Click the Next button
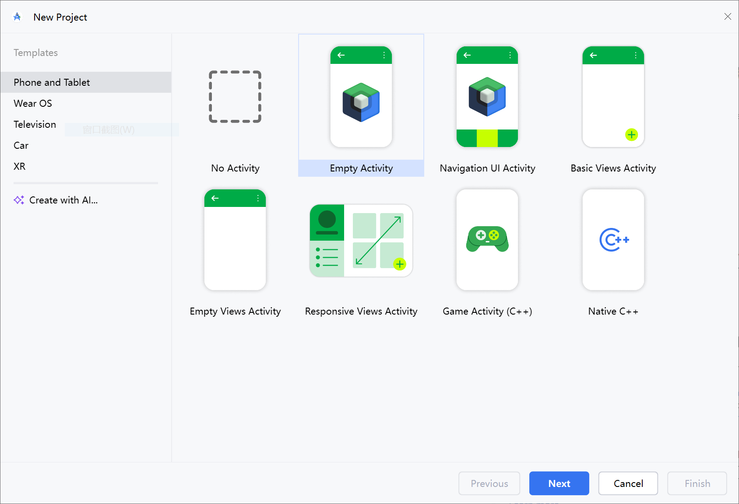The width and height of the screenshot is (739, 504). click(559, 483)
